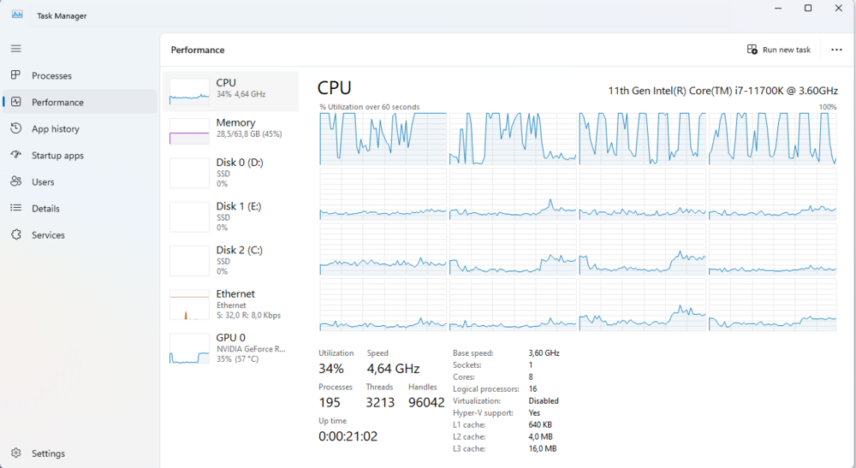Maximize the Task Manager window

point(808,9)
